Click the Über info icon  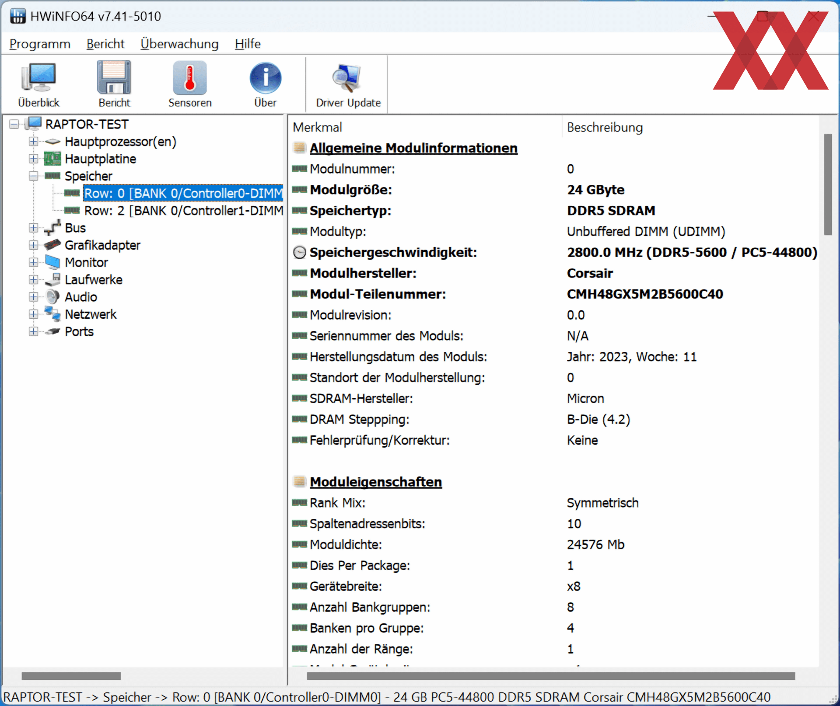point(265,78)
